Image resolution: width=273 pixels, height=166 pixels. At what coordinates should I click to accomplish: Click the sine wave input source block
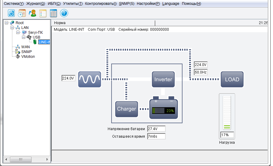[x=90, y=79]
